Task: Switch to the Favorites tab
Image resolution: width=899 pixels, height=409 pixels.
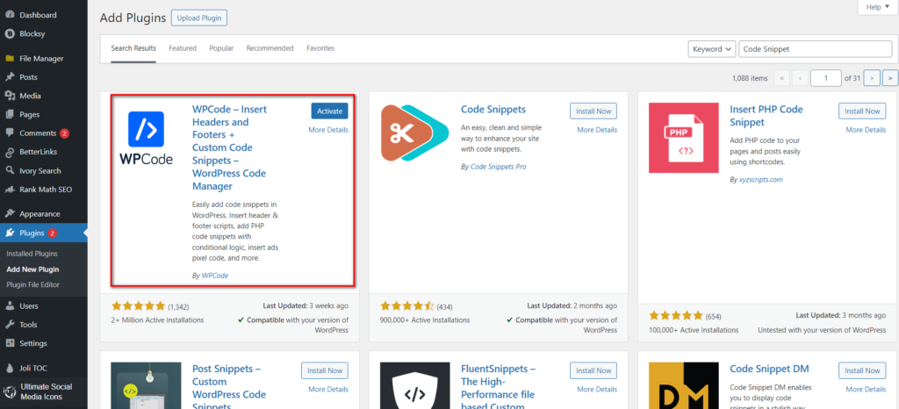Action: click(x=320, y=48)
